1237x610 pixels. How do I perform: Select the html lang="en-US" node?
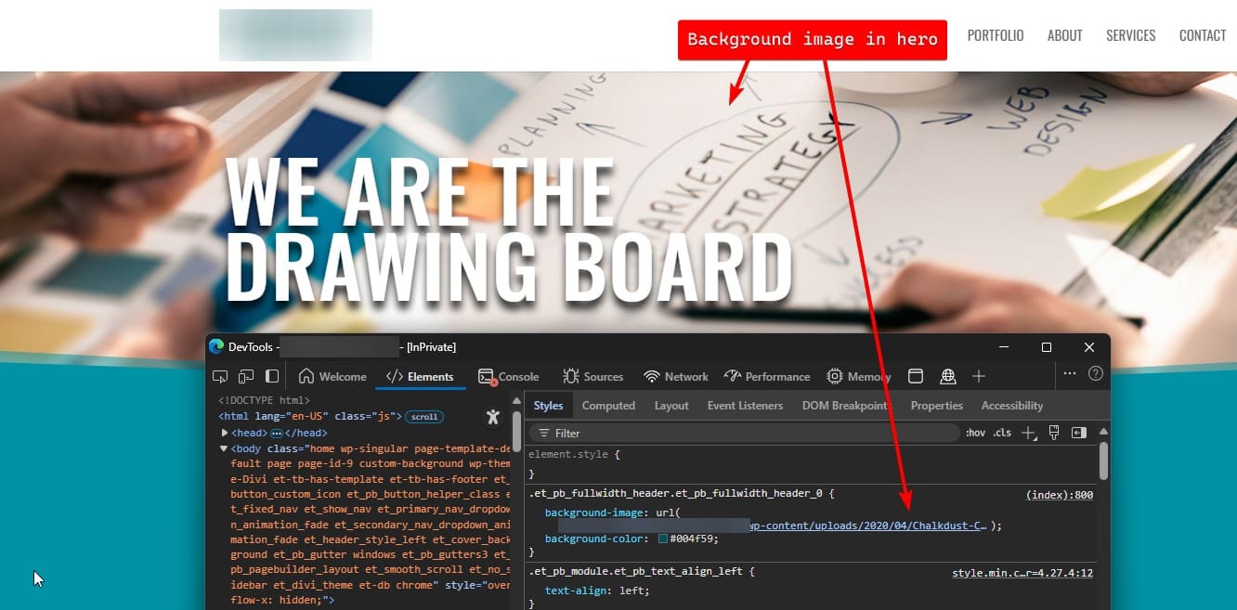coord(310,417)
